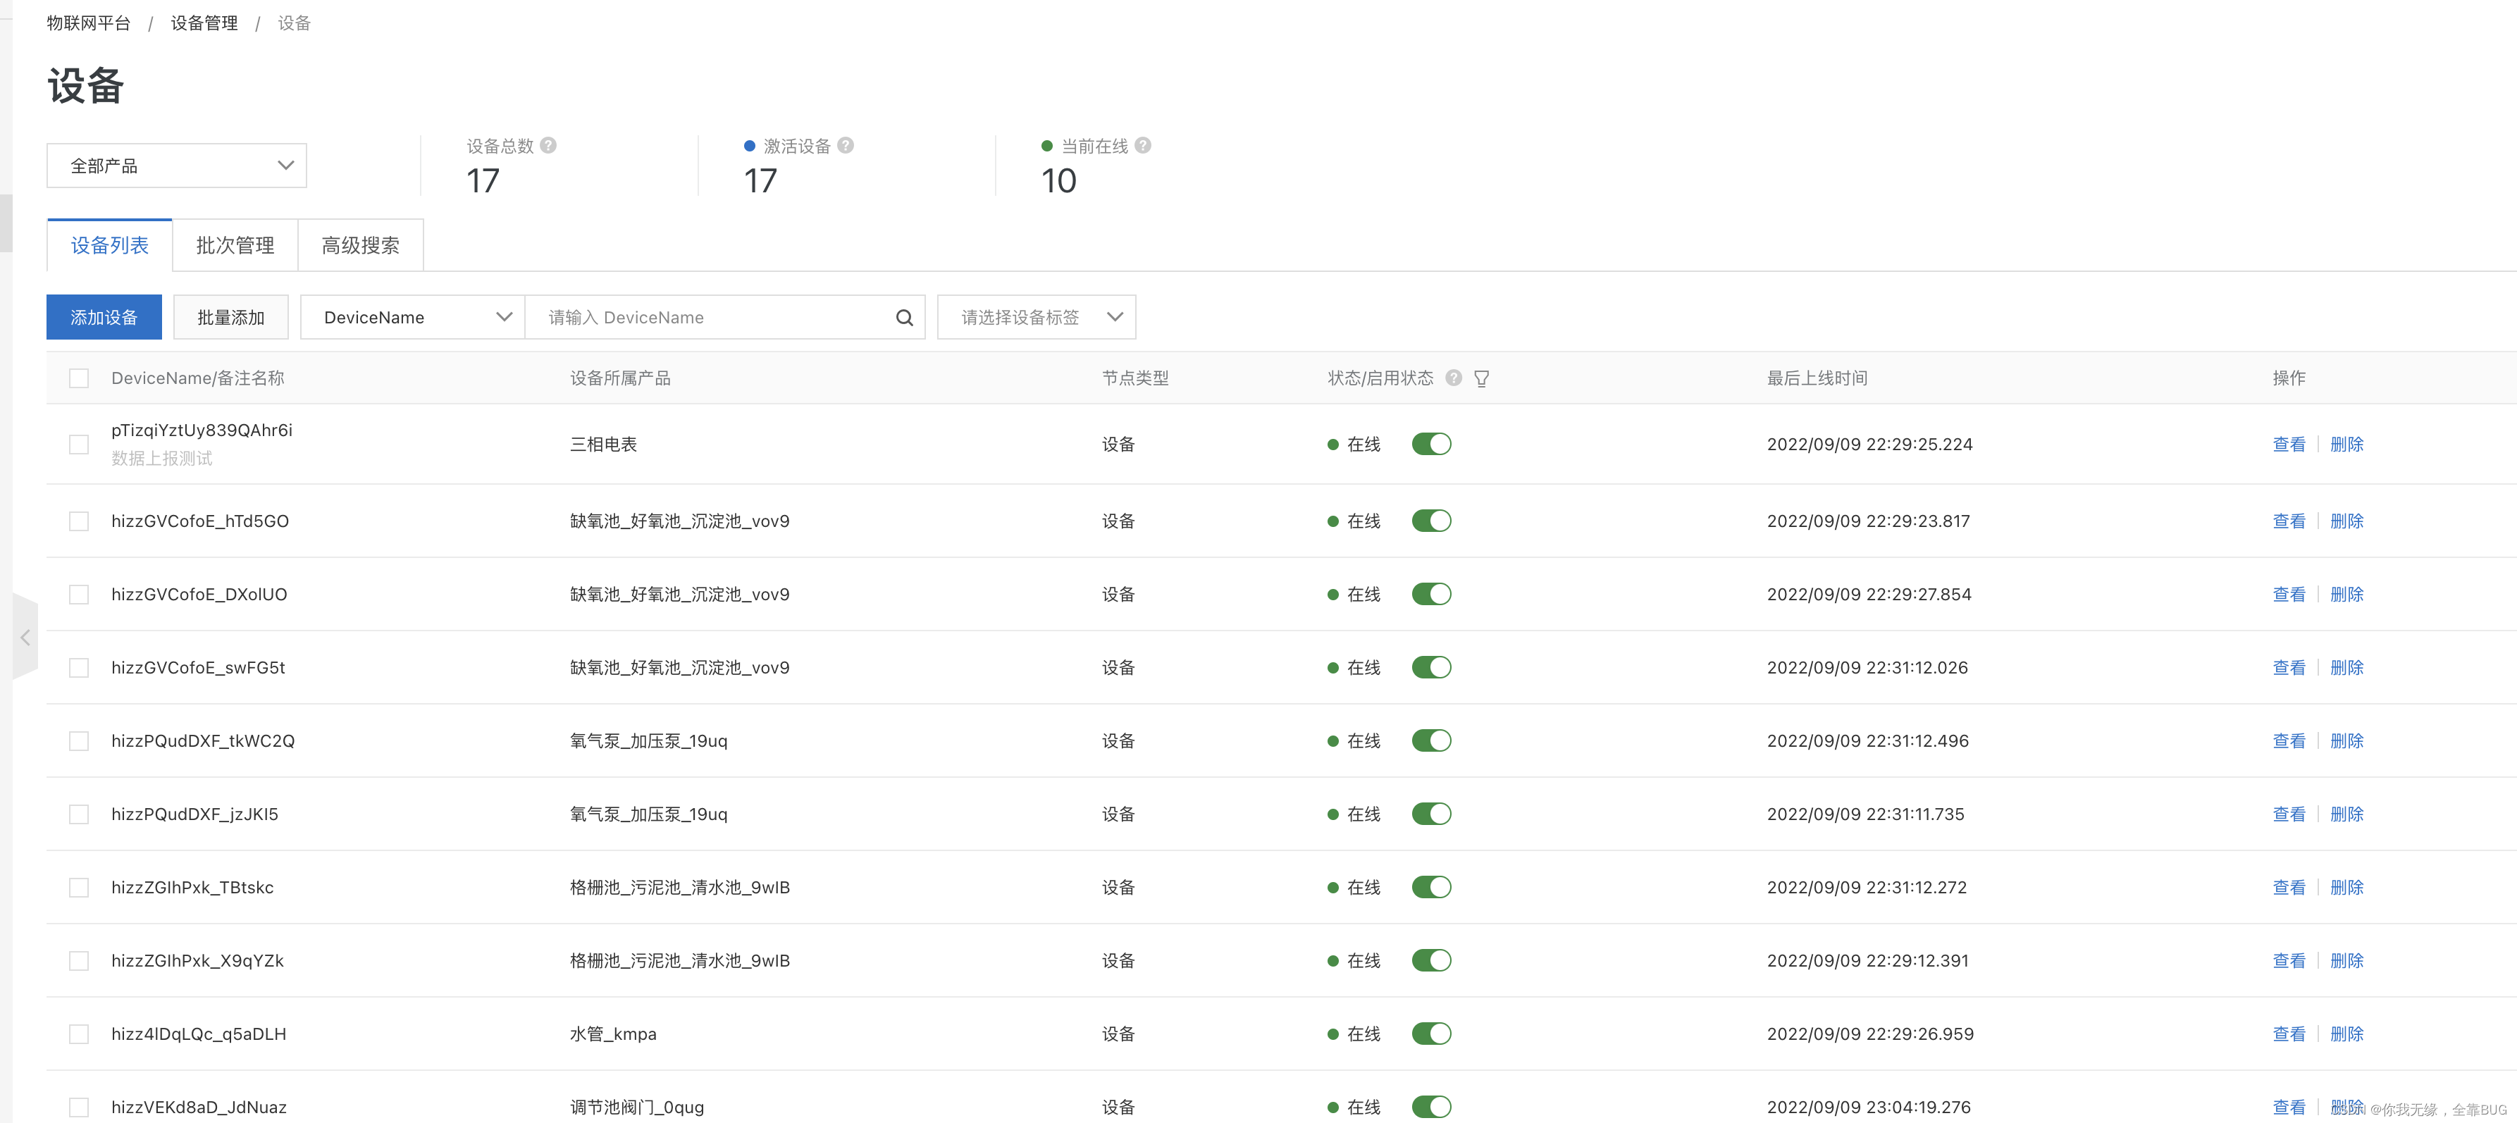Click the 批量添加 button

pos(230,317)
